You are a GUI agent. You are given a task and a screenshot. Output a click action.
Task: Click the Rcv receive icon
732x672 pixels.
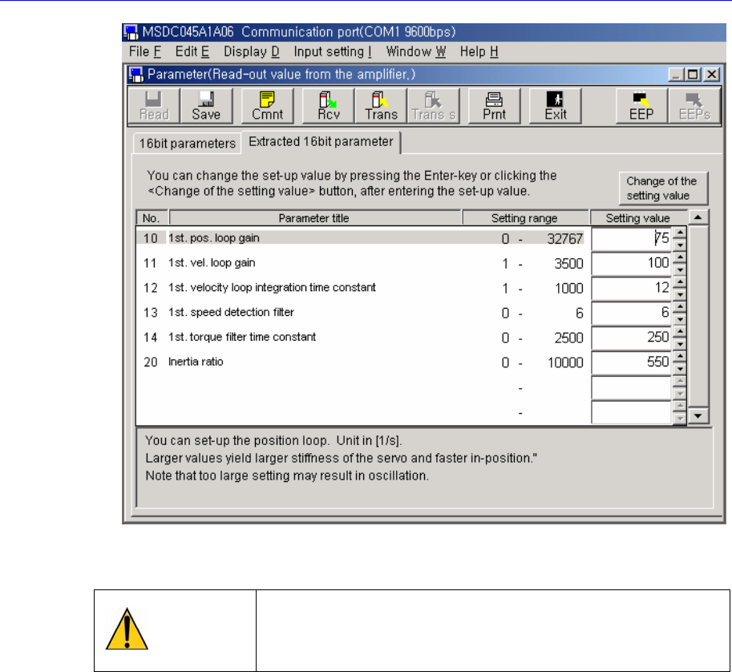tap(329, 106)
